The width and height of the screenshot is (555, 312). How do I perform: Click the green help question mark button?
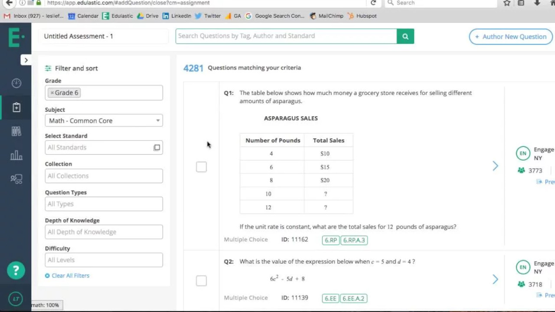pyautogui.click(x=16, y=271)
